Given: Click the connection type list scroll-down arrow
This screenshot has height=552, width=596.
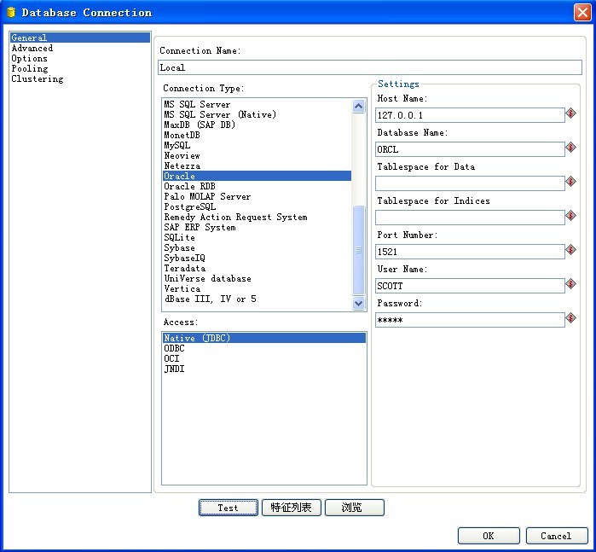Looking at the screenshot, I should click(x=358, y=303).
